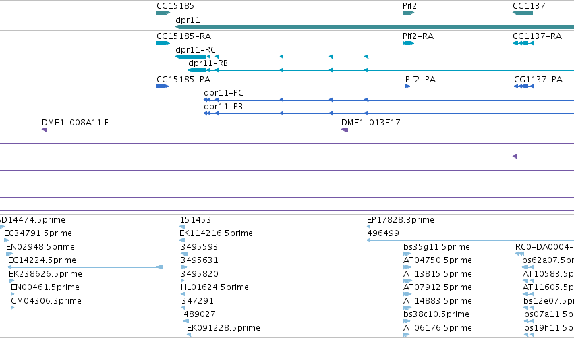Click the AT10583.5prime label
Viewport: 574px width, 338px height.
(548, 274)
